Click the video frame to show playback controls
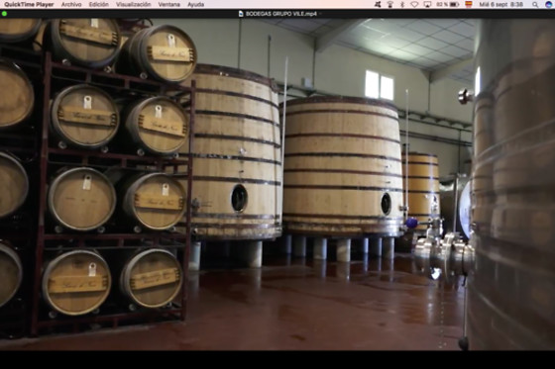The width and height of the screenshot is (555, 369). [x=277, y=184]
